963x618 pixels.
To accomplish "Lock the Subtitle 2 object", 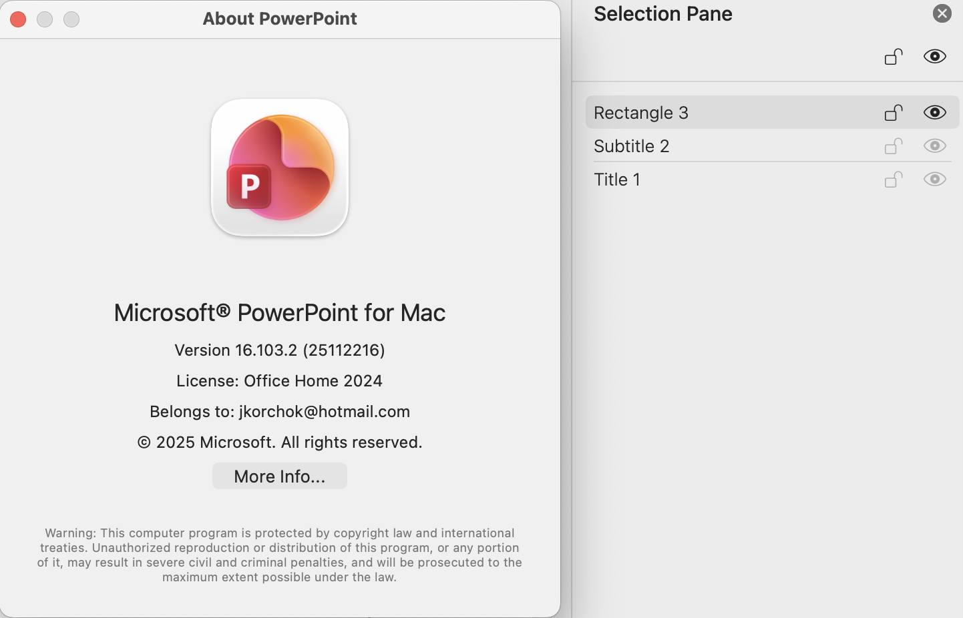I will click(x=894, y=146).
